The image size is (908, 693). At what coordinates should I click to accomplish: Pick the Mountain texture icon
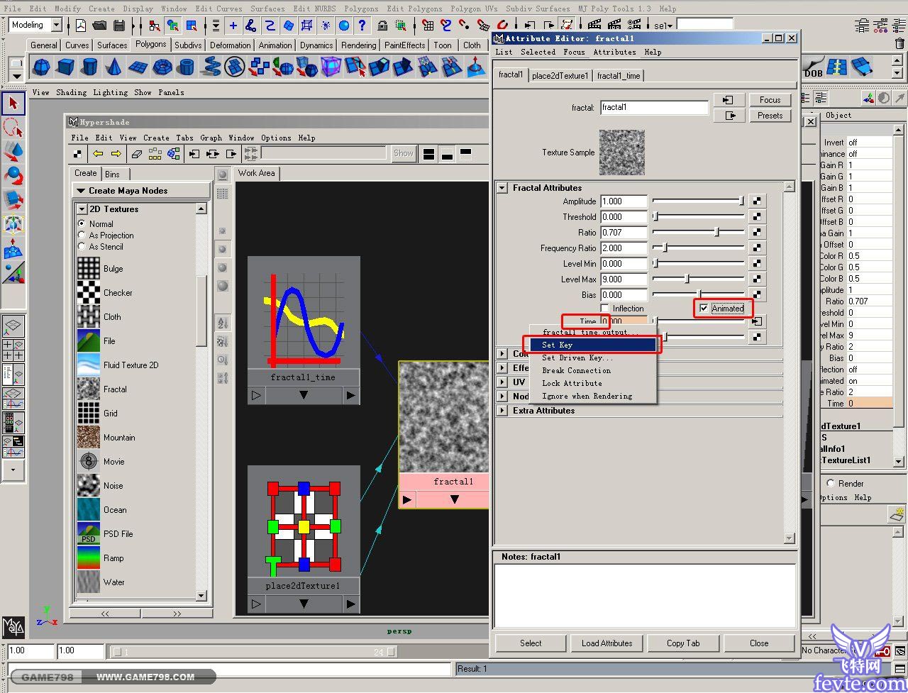89,437
